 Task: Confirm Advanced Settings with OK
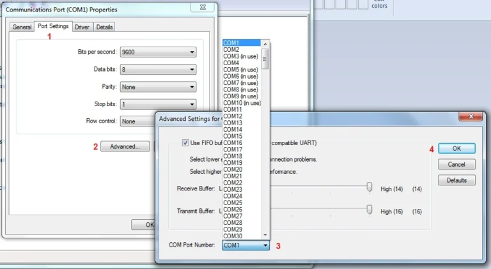456,148
